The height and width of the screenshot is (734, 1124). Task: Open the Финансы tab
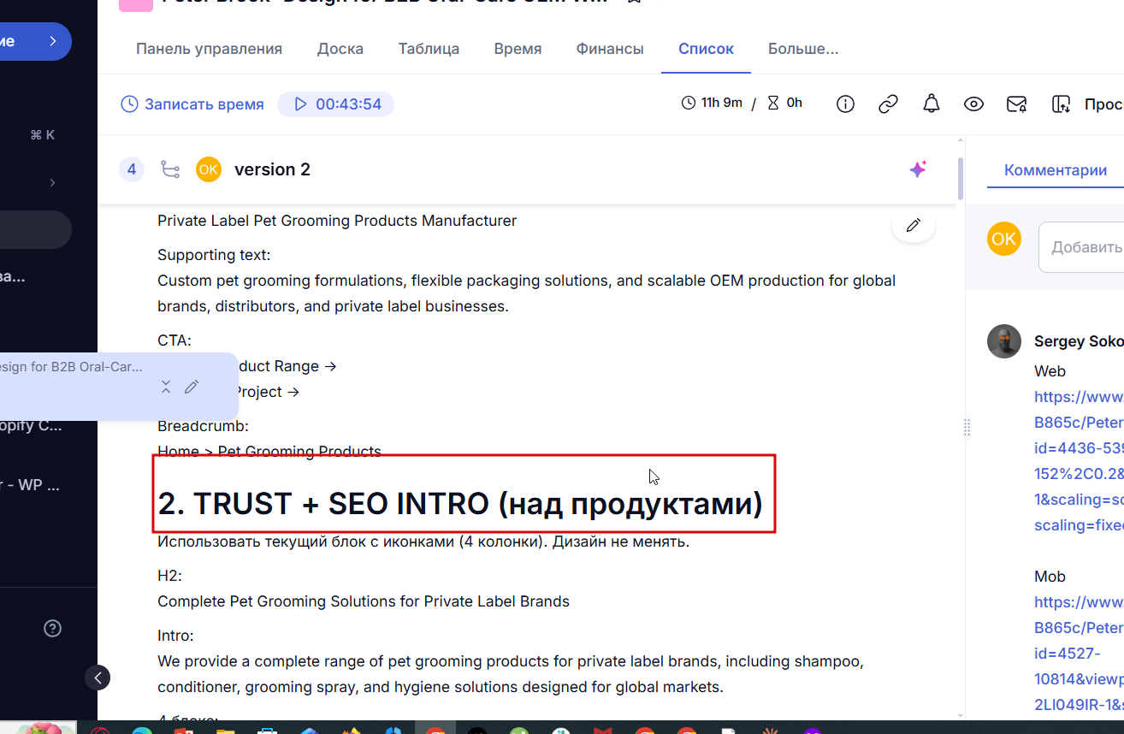[610, 49]
